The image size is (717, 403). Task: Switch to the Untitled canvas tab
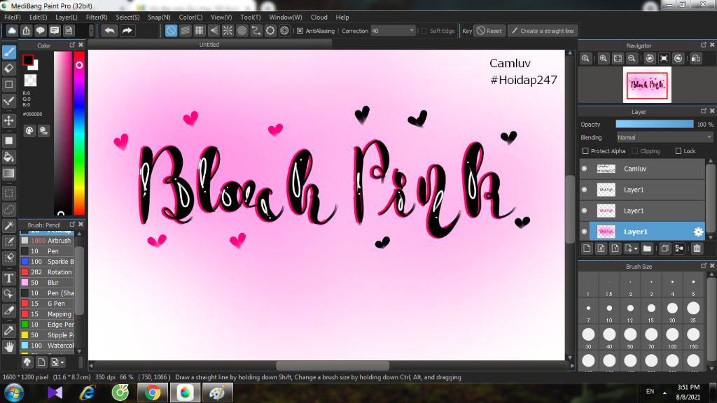209,44
